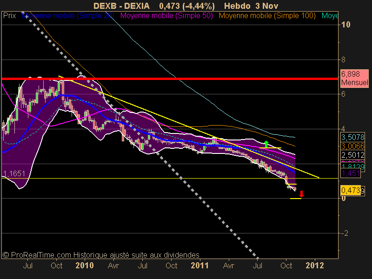
Task: Click the green up arrow marker
Action: pos(266,144)
